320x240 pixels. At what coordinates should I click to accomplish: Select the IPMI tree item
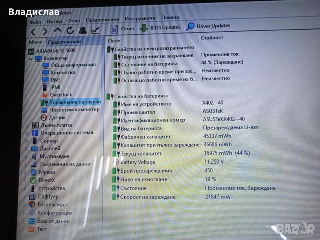[51, 87]
